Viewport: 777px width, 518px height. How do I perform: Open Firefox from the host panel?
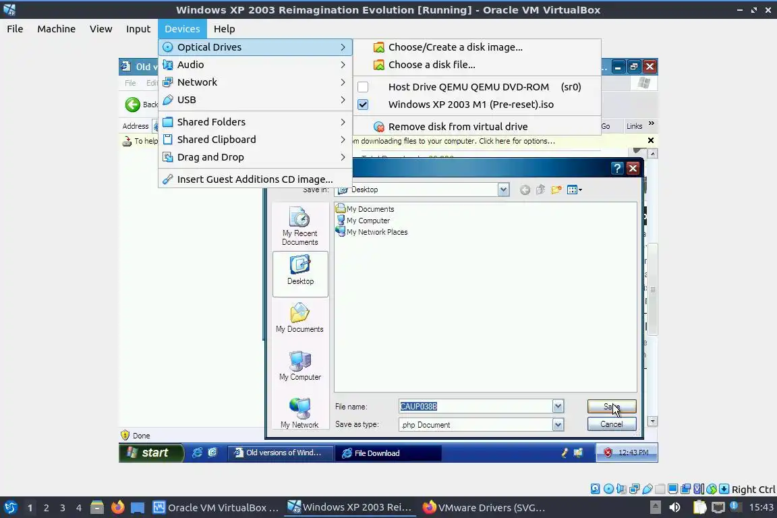click(x=117, y=507)
